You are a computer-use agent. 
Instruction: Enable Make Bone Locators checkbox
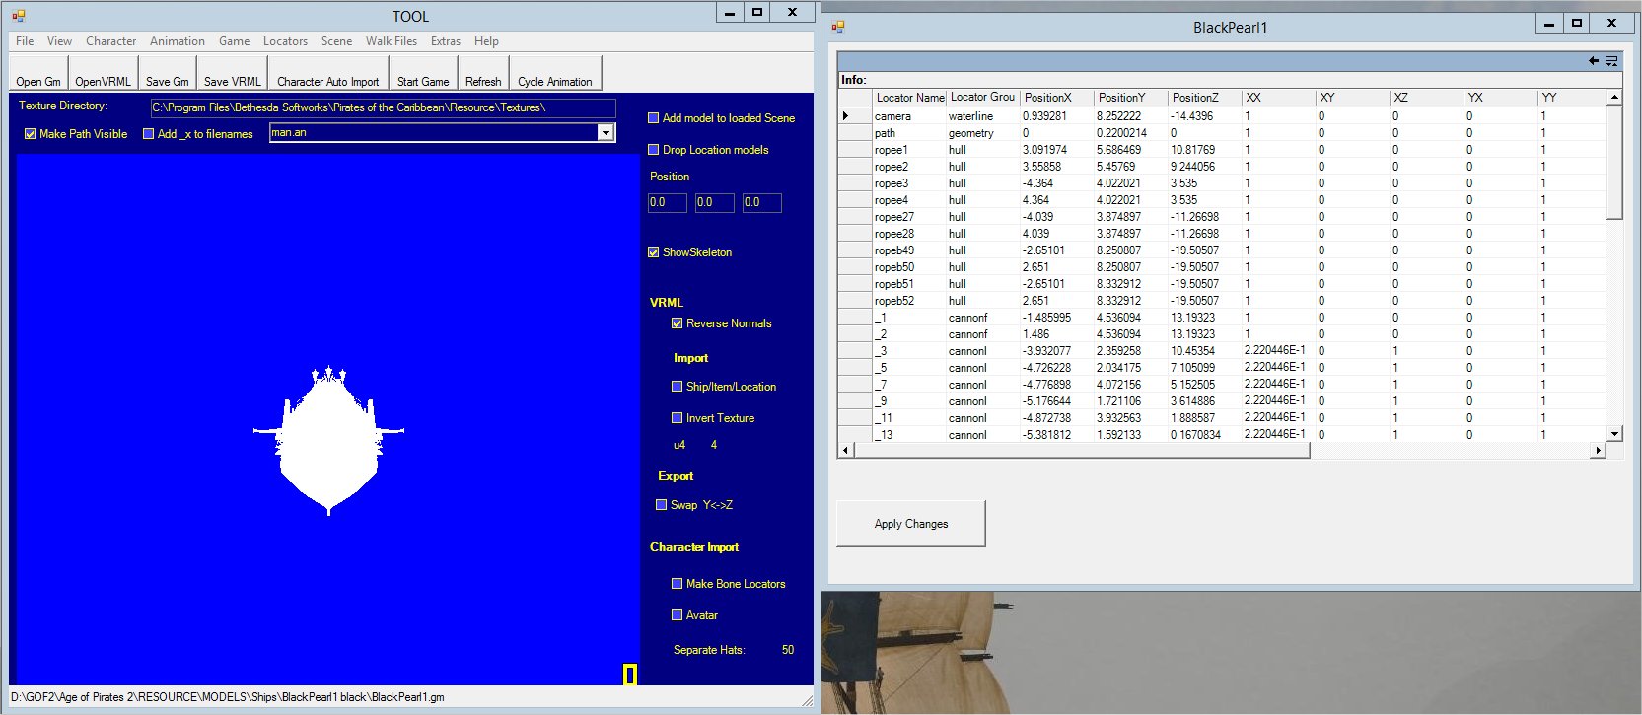(x=677, y=584)
